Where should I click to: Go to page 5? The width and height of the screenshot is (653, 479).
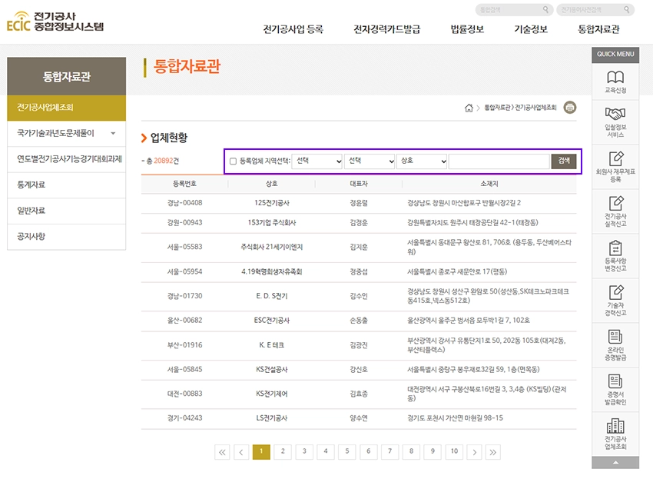347,452
